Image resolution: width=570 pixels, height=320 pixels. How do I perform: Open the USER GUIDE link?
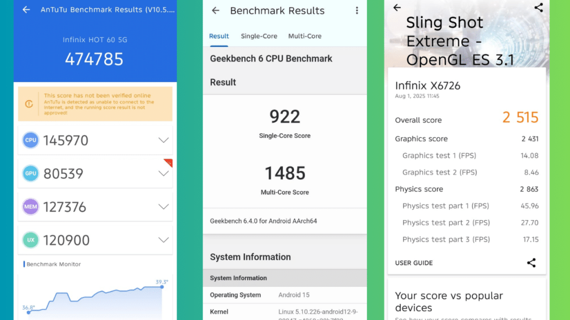pyautogui.click(x=414, y=263)
